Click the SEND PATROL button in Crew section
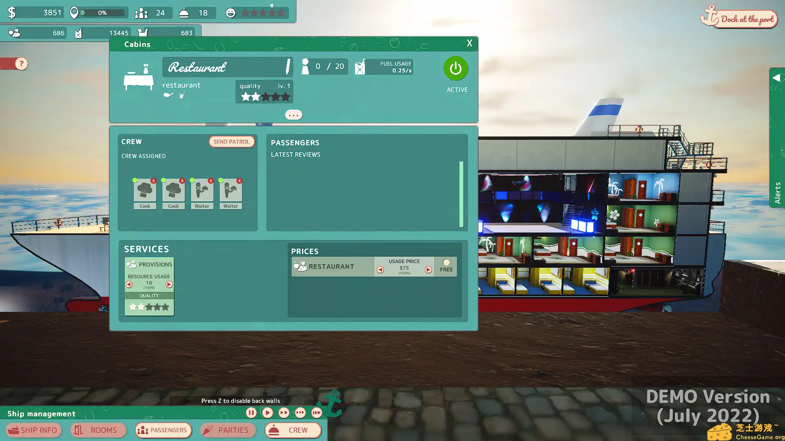Screen dimensions: 785x441 (x=232, y=142)
